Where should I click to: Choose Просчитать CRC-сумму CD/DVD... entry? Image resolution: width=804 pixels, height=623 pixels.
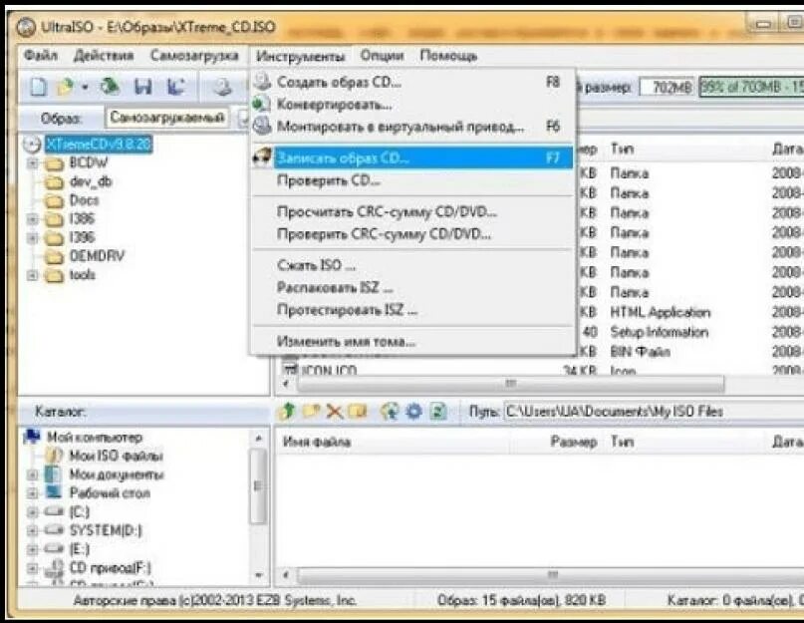pyautogui.click(x=413, y=211)
